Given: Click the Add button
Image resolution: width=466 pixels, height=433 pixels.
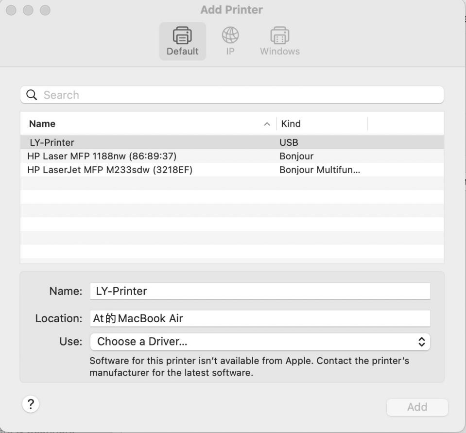Looking at the screenshot, I should [x=417, y=407].
